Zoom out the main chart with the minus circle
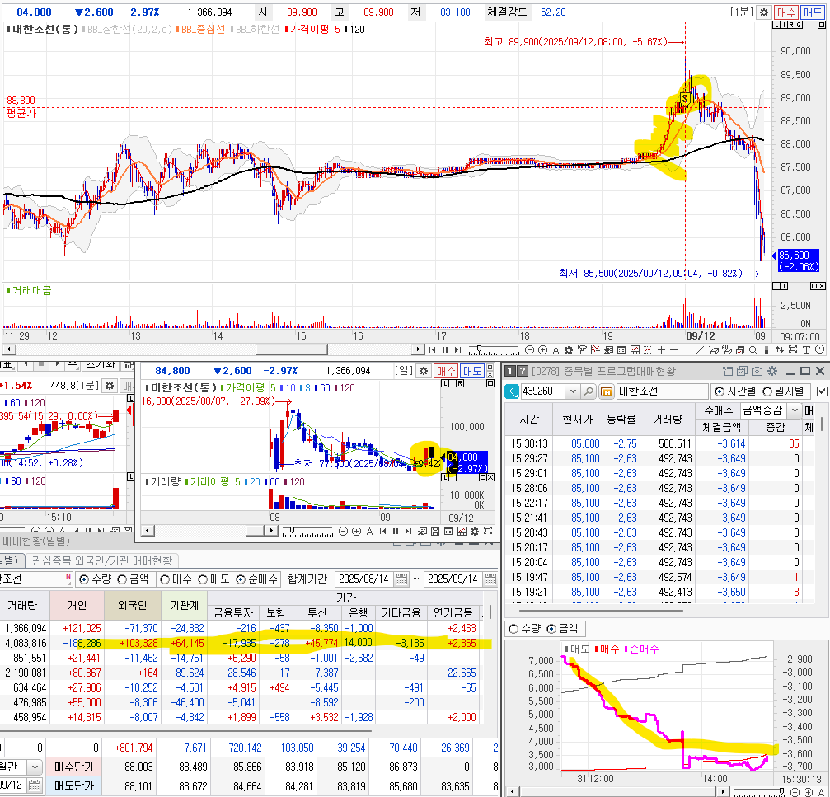830x797 pixels. click(529, 349)
